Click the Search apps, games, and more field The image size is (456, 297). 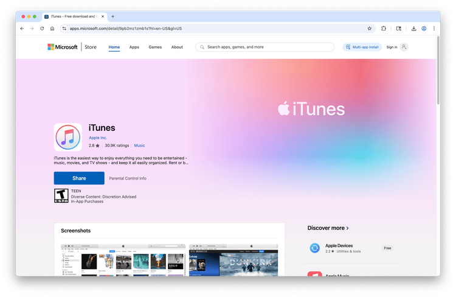tap(268, 47)
